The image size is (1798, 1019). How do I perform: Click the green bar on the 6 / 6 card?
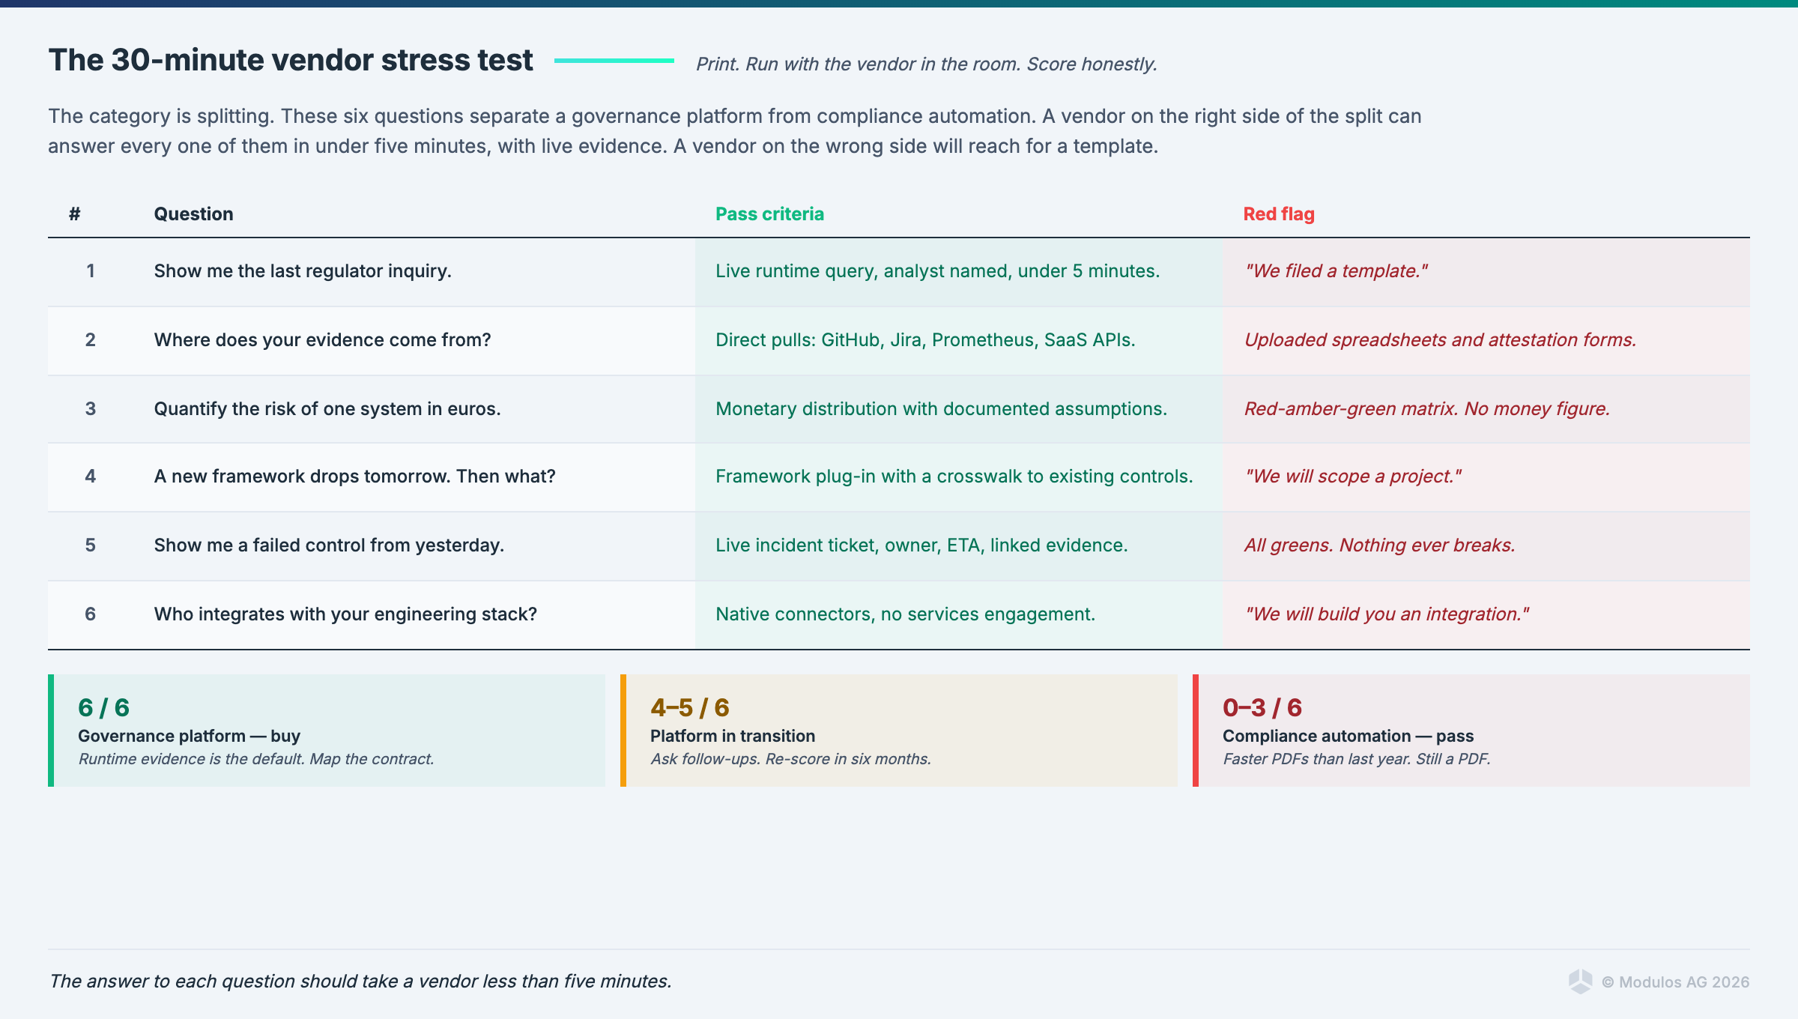click(51, 730)
